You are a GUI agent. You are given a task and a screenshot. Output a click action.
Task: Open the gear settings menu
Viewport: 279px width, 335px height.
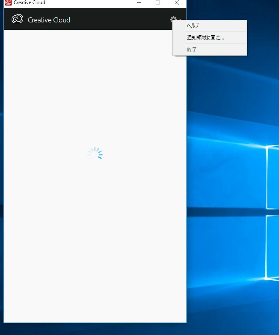176,19
